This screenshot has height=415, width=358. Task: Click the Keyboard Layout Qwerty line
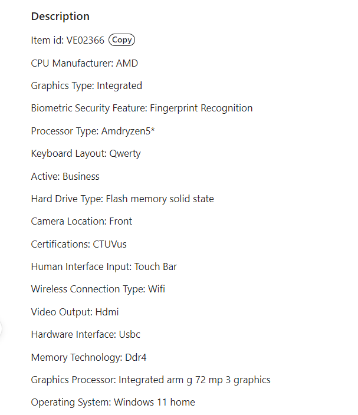86,153
